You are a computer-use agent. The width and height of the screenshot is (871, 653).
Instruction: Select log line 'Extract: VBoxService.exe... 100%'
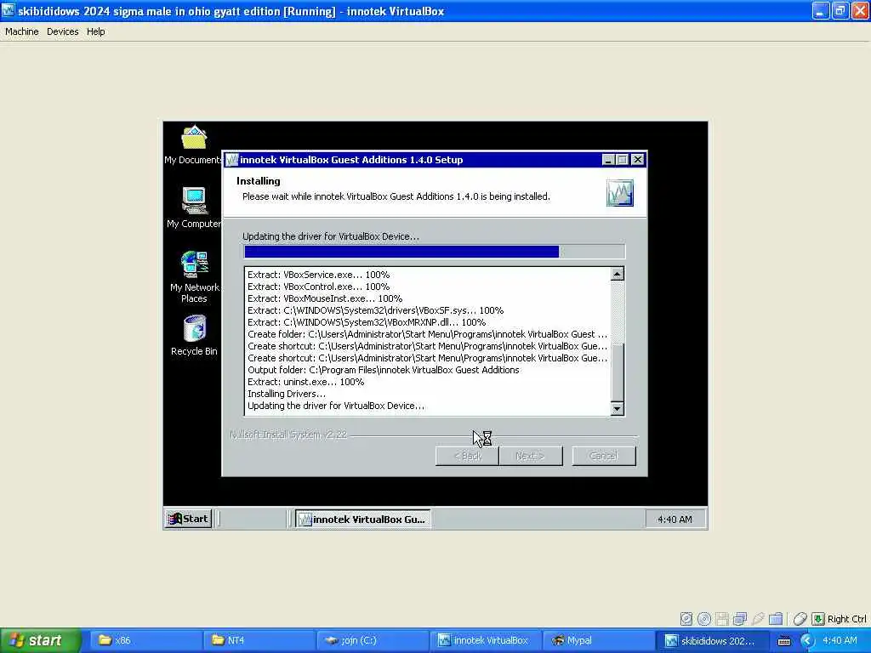[x=319, y=275]
